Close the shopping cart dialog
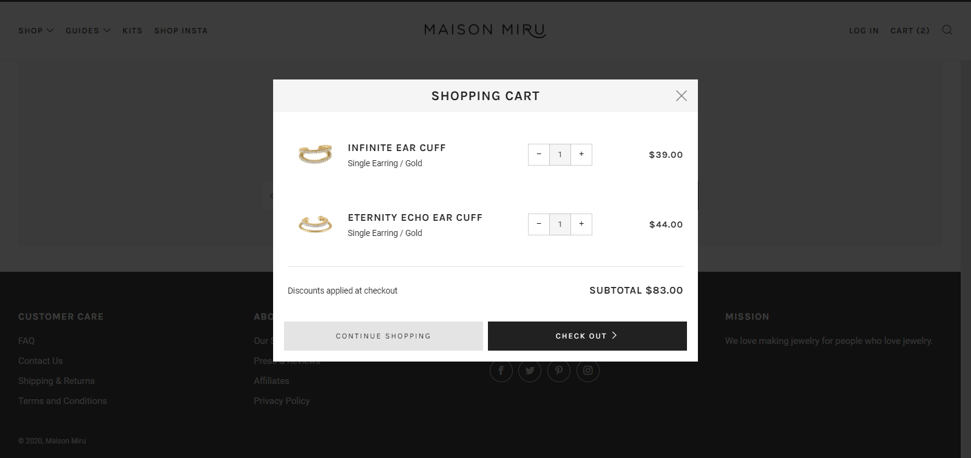Viewport: 971px width, 458px height. [x=682, y=96]
